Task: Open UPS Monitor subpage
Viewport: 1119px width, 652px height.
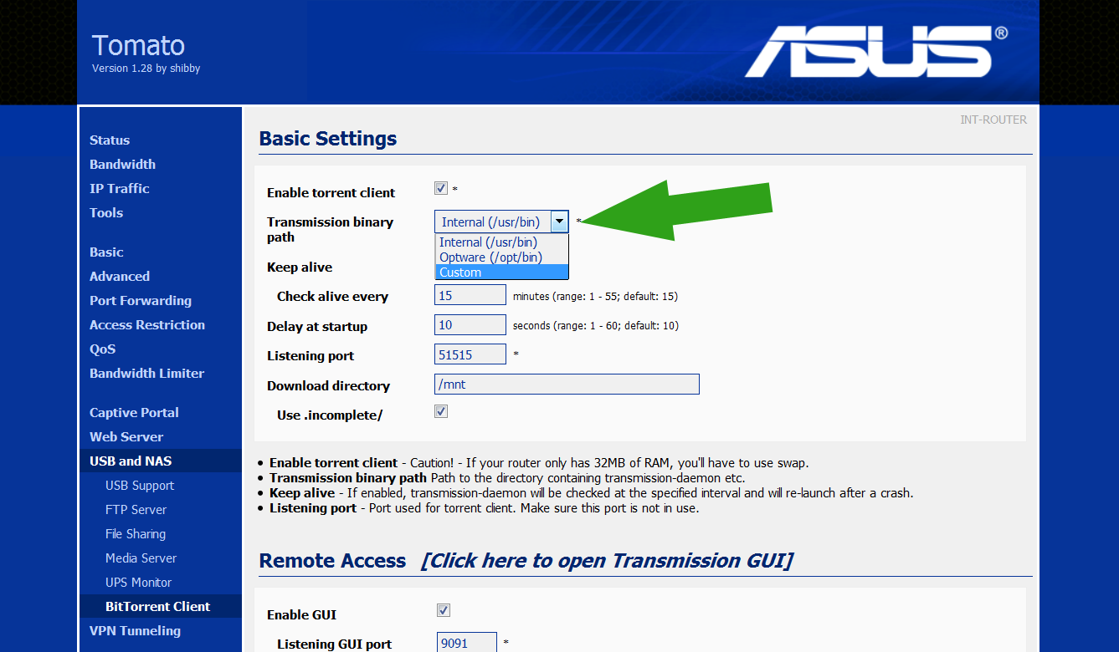Action: [x=138, y=583]
